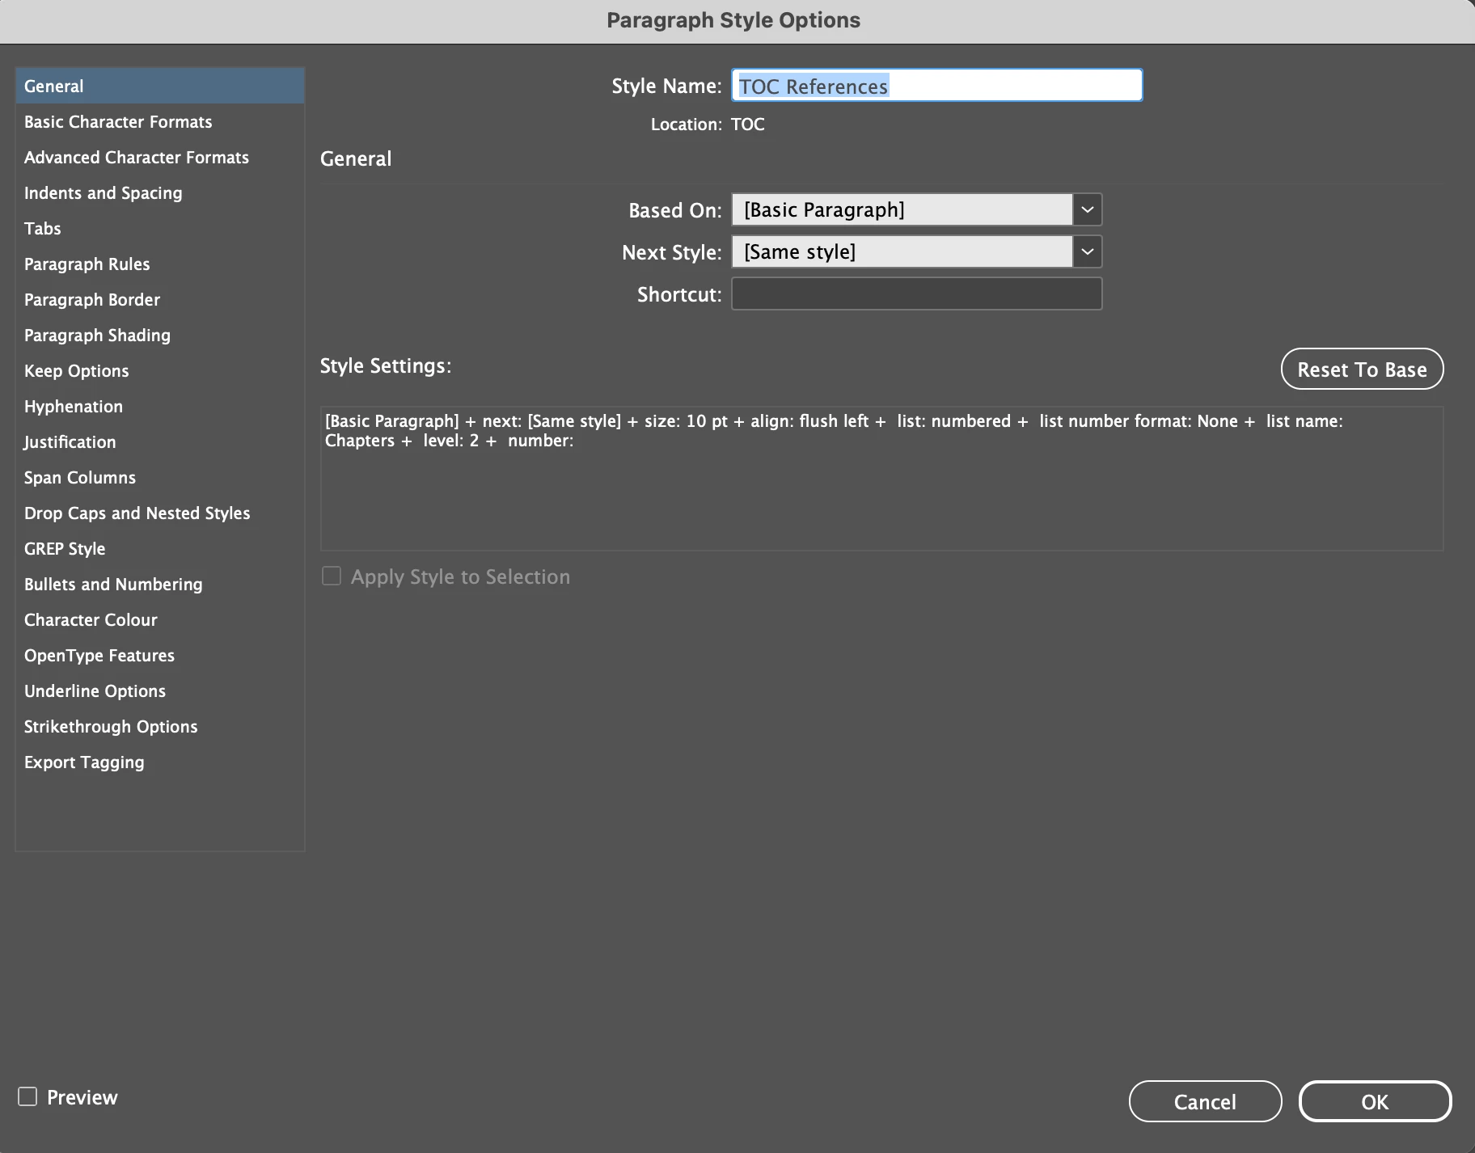This screenshot has width=1475, height=1153.
Task: Click the Style Name text field
Action: point(936,86)
